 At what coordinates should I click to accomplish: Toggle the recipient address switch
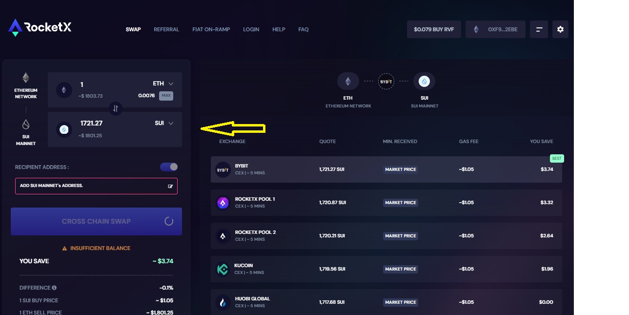click(x=169, y=167)
